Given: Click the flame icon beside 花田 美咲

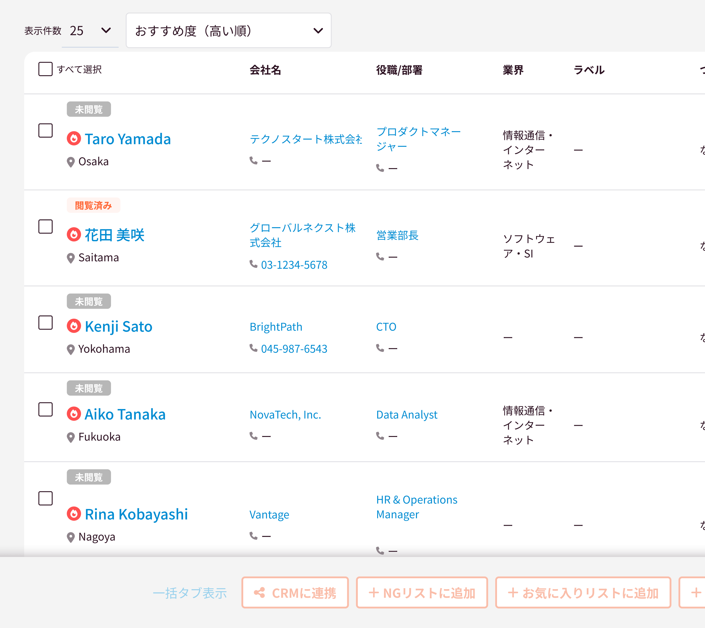Looking at the screenshot, I should pos(74,234).
